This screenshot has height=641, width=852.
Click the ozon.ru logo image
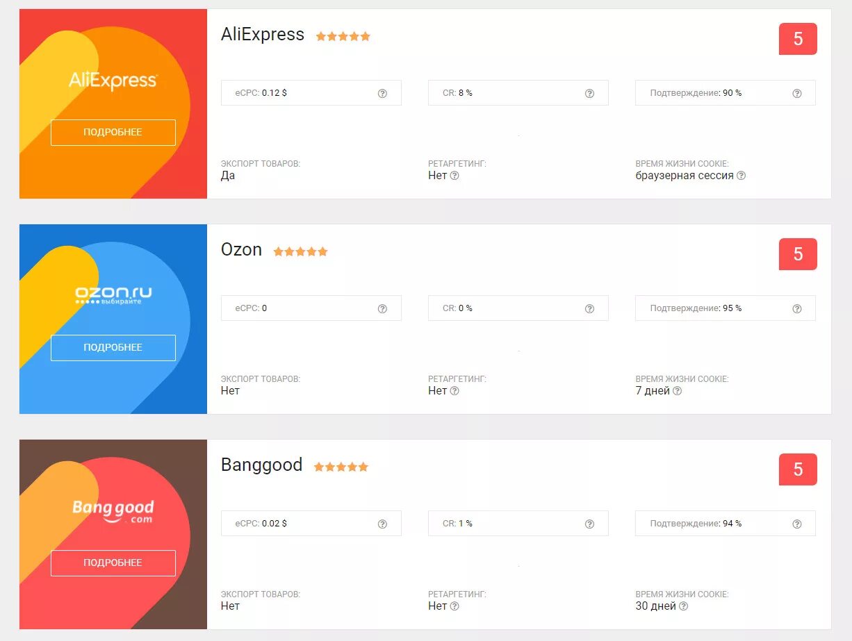tap(113, 294)
